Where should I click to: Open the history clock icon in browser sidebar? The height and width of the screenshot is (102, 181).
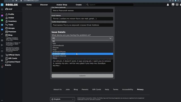click(2, 56)
